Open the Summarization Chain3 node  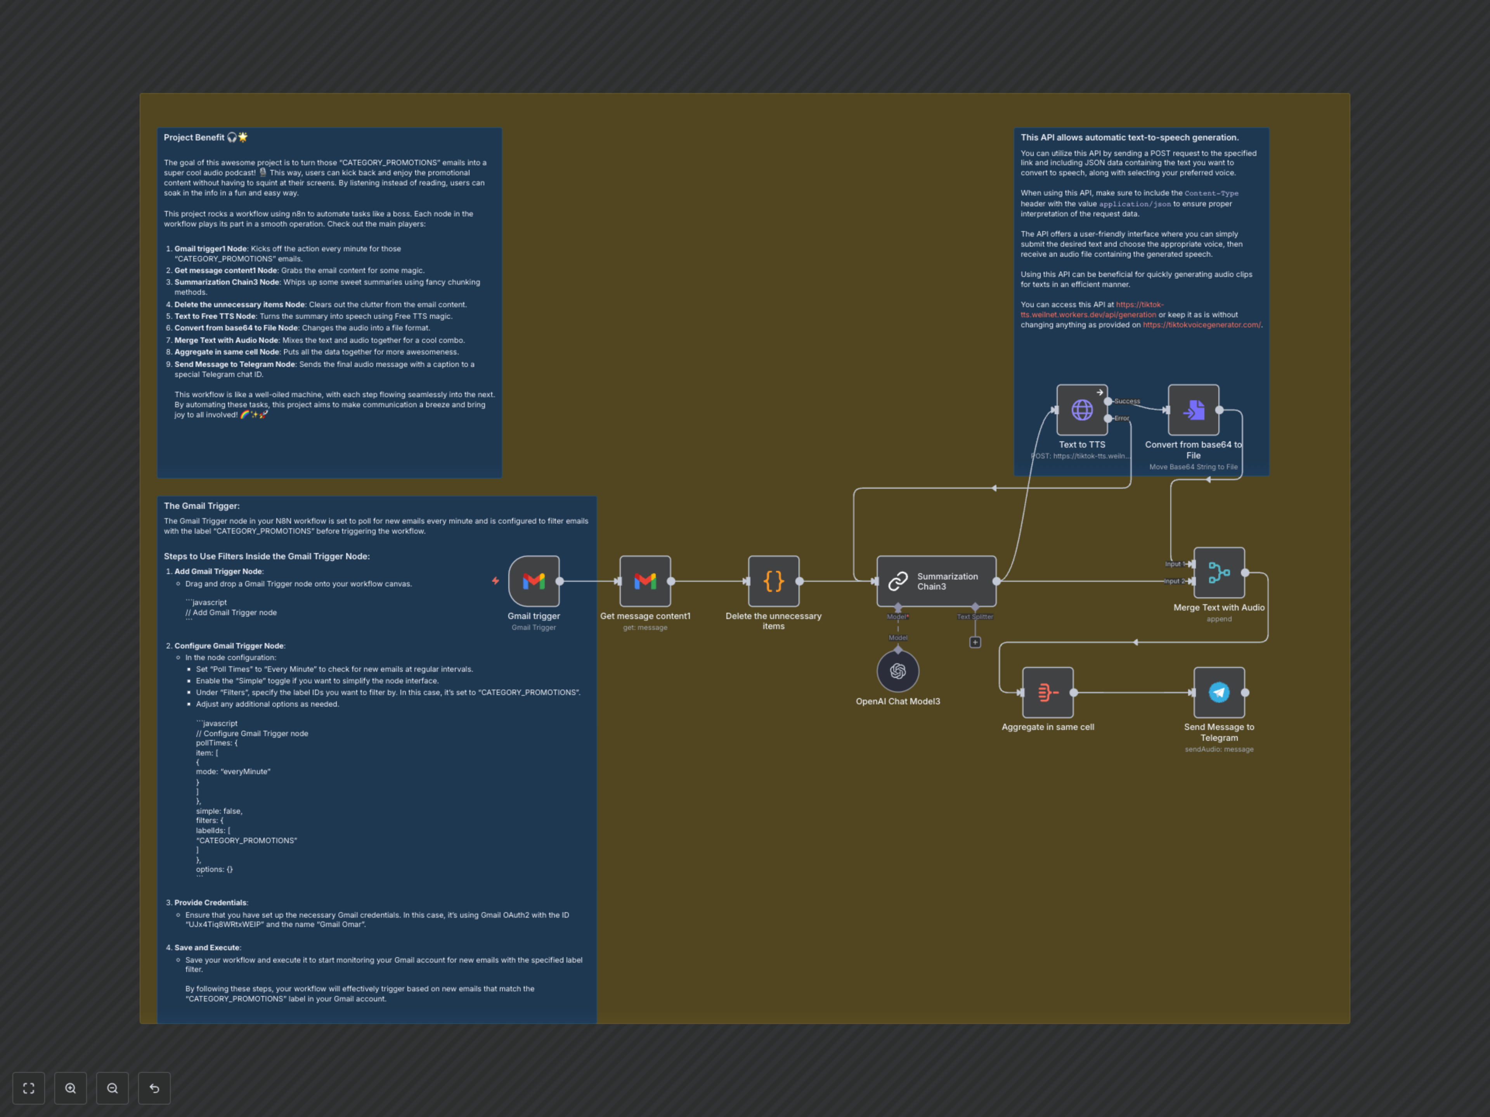936,580
